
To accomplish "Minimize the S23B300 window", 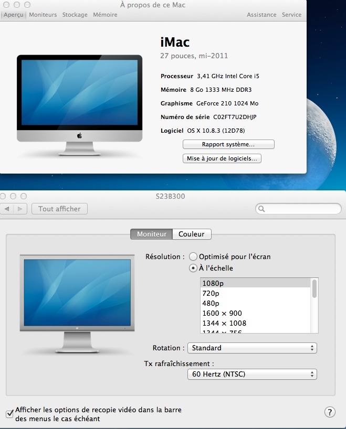I will 13,196.
